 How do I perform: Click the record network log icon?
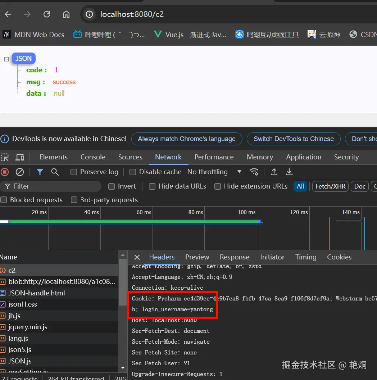[5, 172]
